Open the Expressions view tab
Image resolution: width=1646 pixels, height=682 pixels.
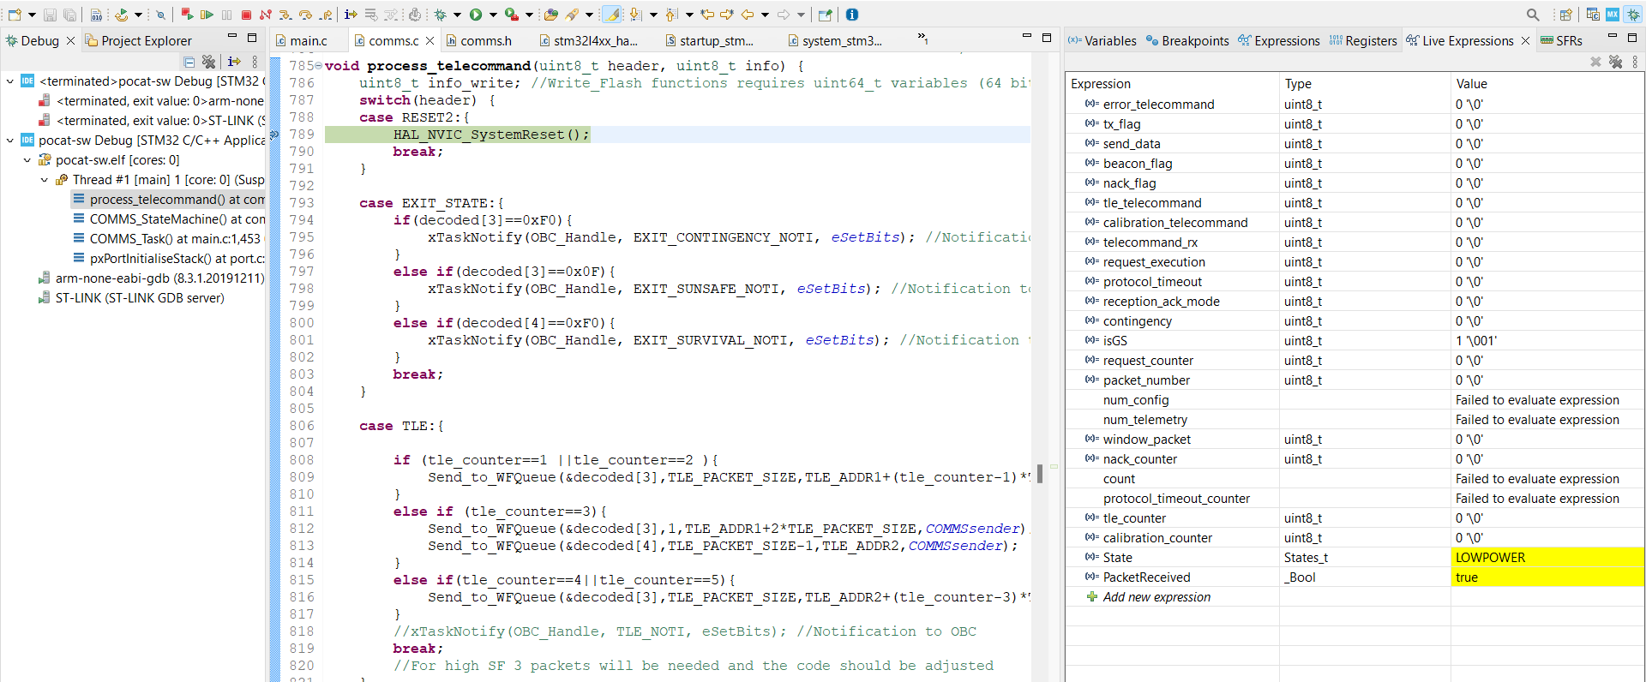tap(1279, 40)
